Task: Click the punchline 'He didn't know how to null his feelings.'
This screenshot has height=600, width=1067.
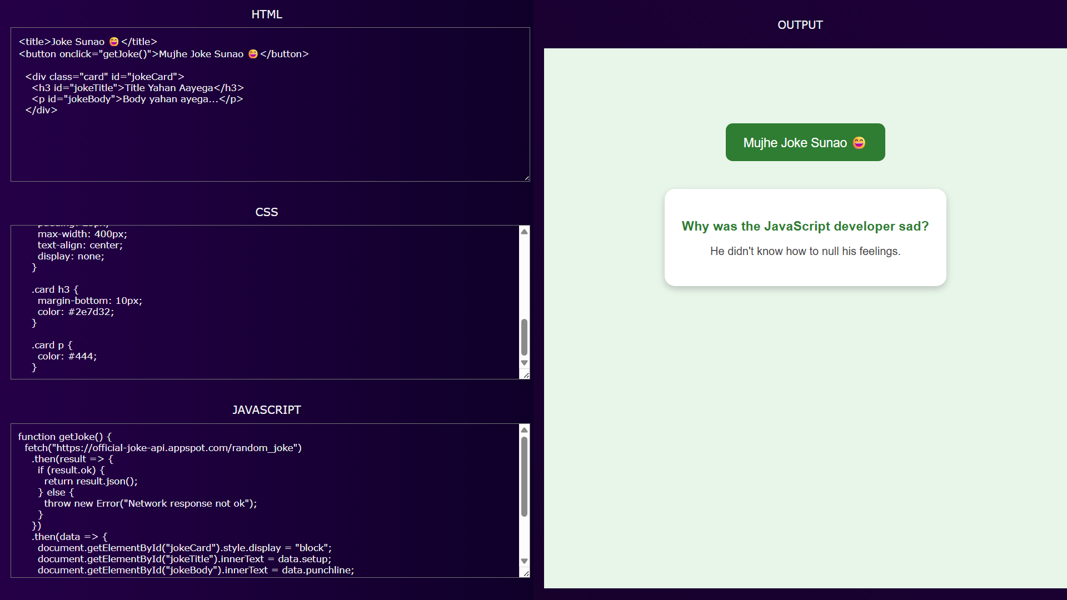Action: coord(805,251)
